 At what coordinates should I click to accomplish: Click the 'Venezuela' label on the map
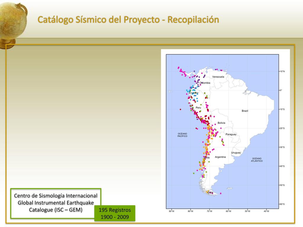(218, 77)
